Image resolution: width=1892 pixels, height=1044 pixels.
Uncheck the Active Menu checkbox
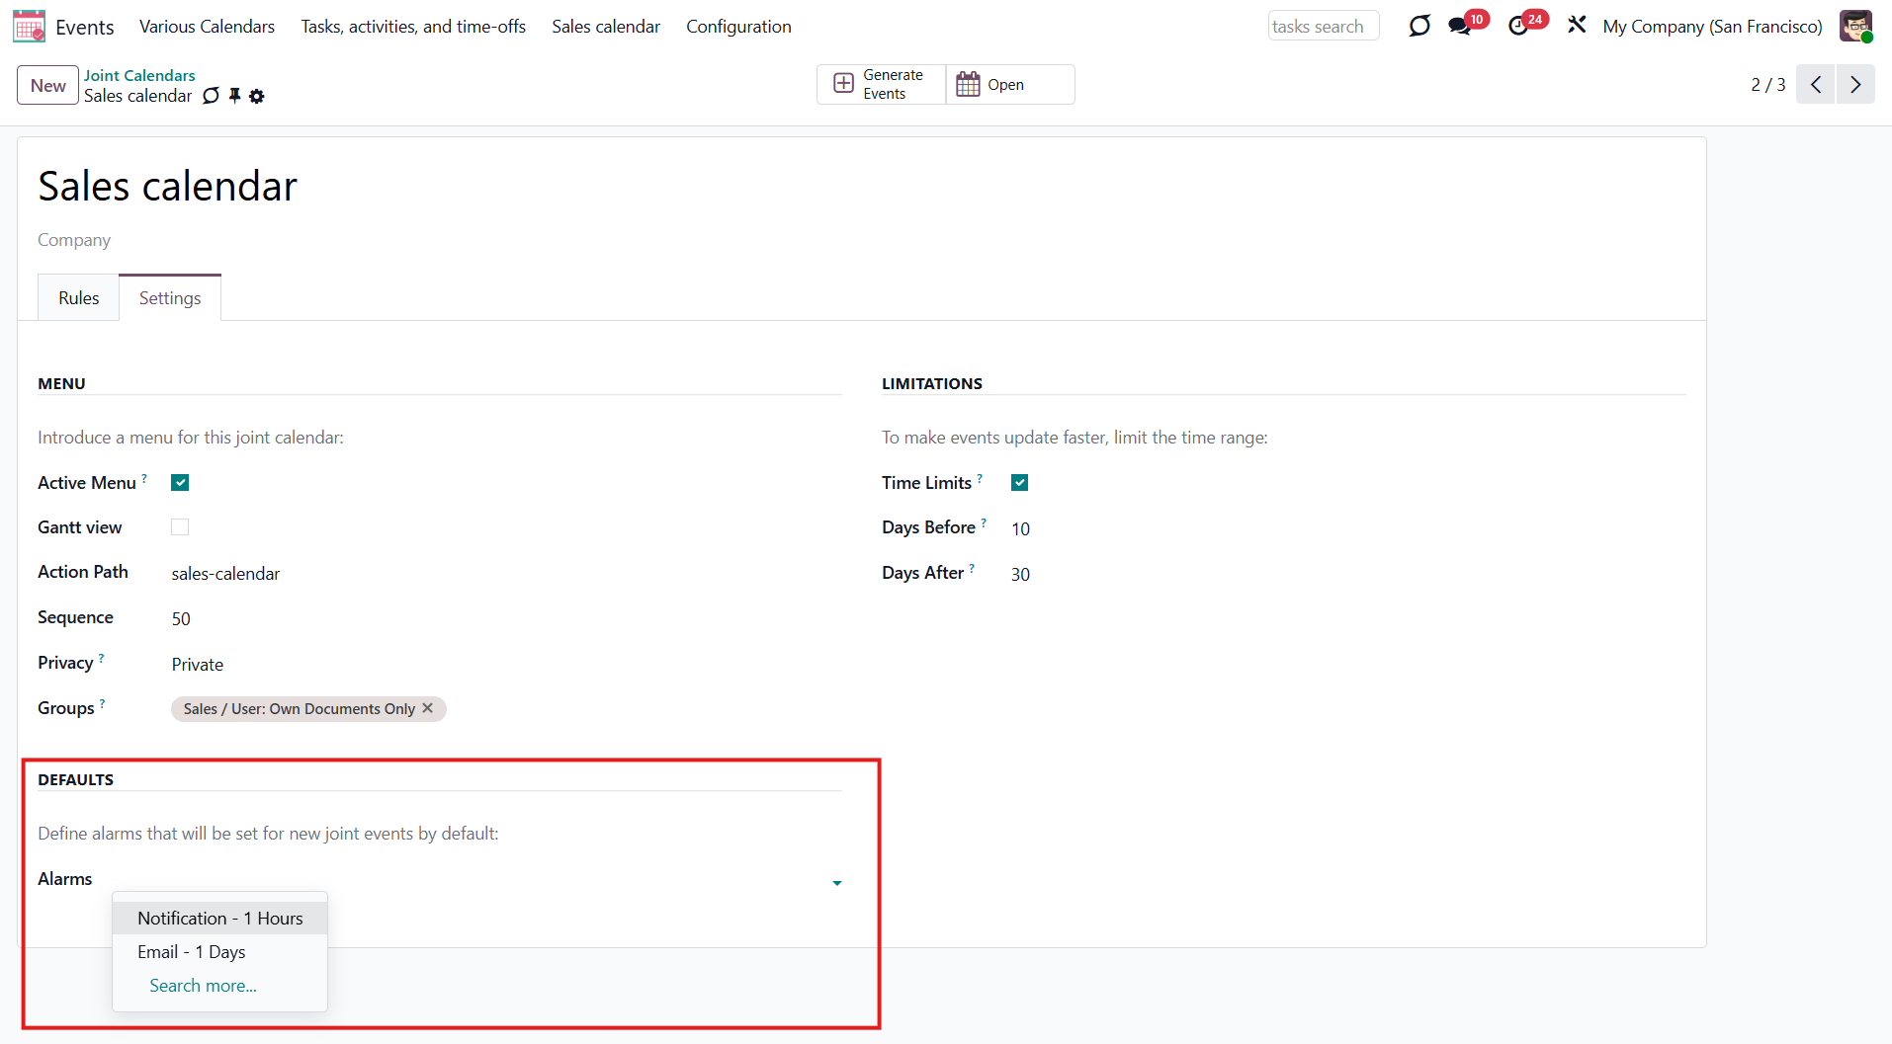tap(180, 483)
